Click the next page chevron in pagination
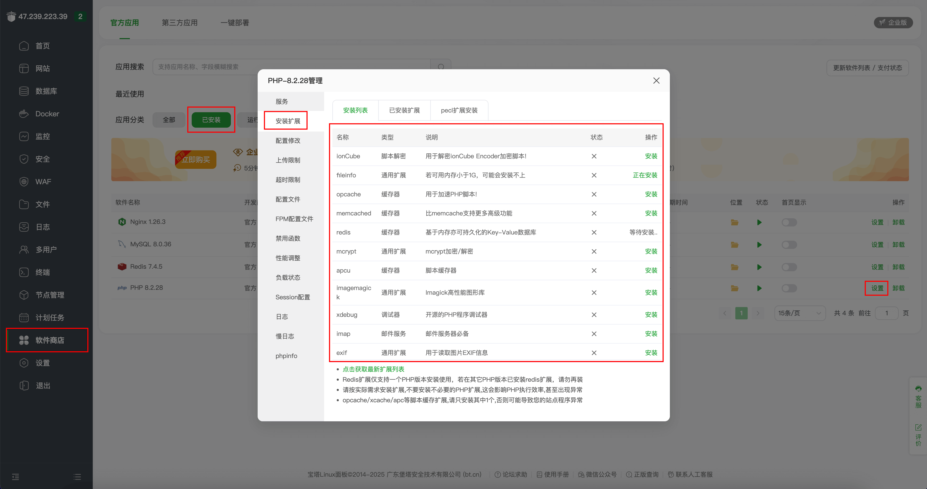This screenshot has width=927, height=489. pyautogui.click(x=758, y=313)
